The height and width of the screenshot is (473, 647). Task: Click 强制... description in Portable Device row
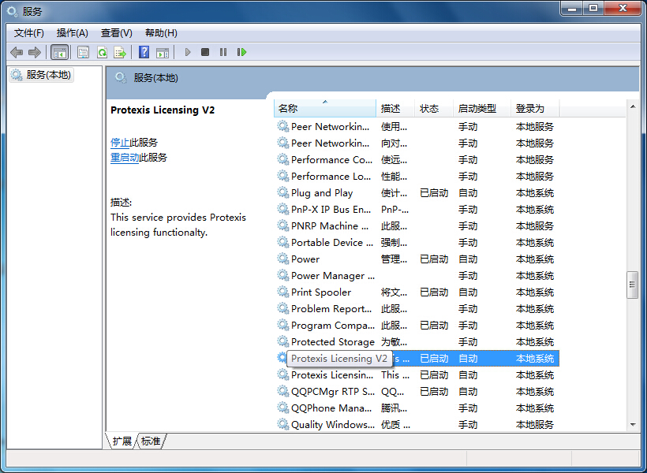coord(394,243)
